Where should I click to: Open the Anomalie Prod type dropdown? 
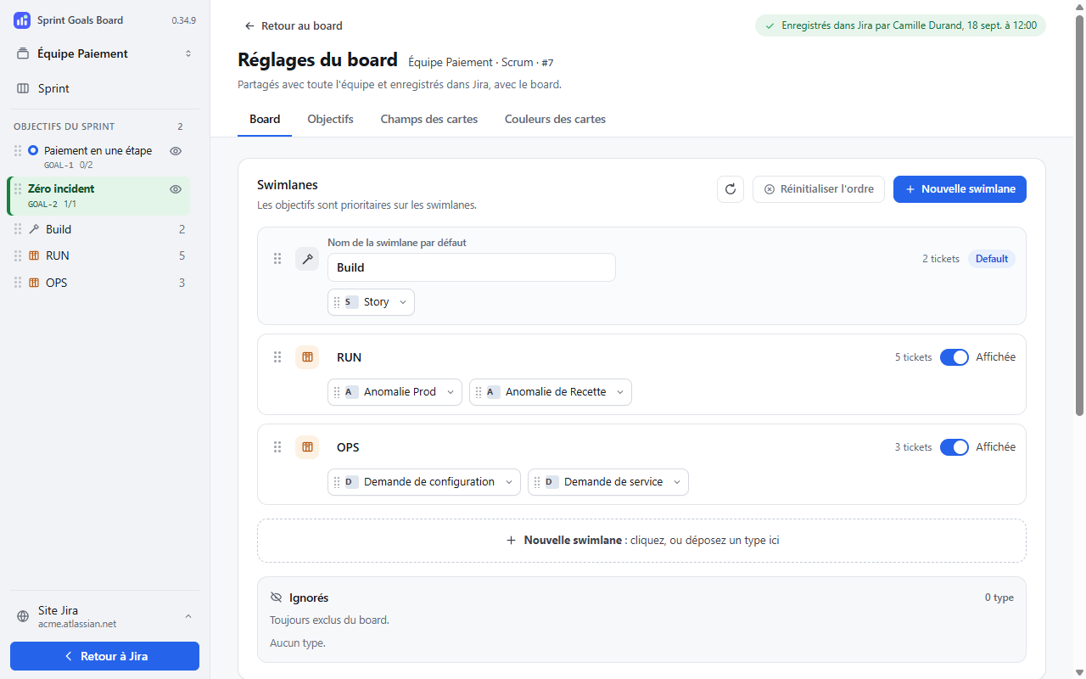(451, 392)
